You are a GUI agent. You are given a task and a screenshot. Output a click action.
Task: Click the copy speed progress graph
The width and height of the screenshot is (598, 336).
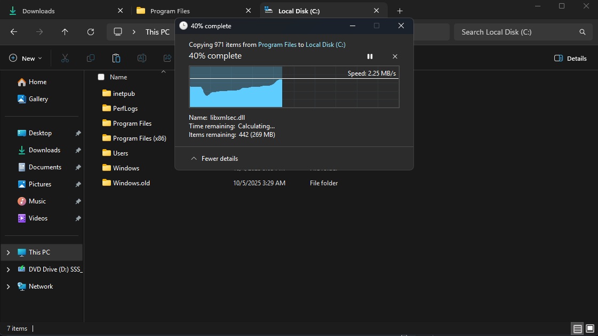pos(293,88)
